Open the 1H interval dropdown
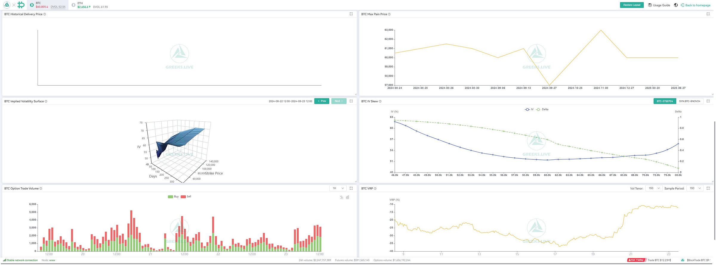Viewport: 716px width, 265px height. pos(338,188)
